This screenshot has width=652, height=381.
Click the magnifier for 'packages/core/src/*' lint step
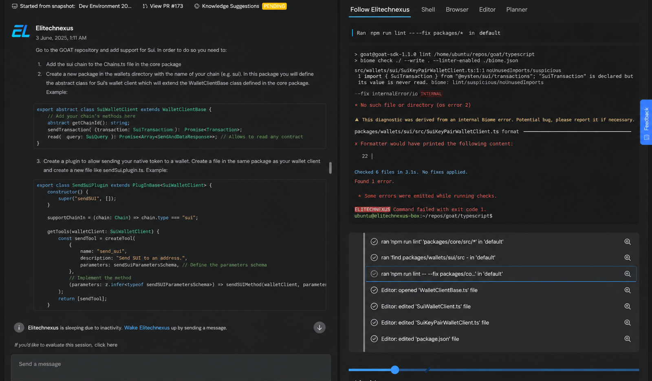(628, 242)
